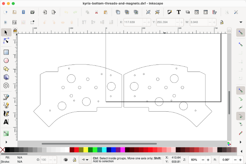Select the Selector arrow tool
The height and width of the screenshot is (164, 246).
6,32
